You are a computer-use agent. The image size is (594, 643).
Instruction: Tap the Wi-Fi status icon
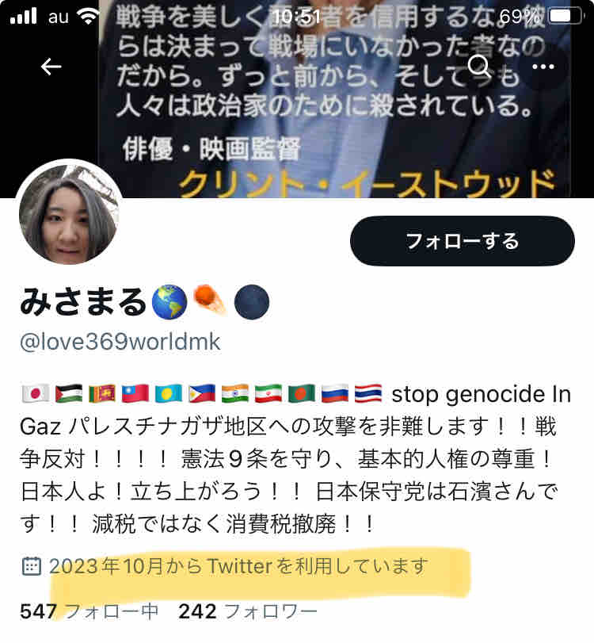click(x=88, y=17)
